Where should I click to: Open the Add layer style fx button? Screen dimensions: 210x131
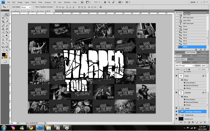pyautogui.click(x=185, y=122)
